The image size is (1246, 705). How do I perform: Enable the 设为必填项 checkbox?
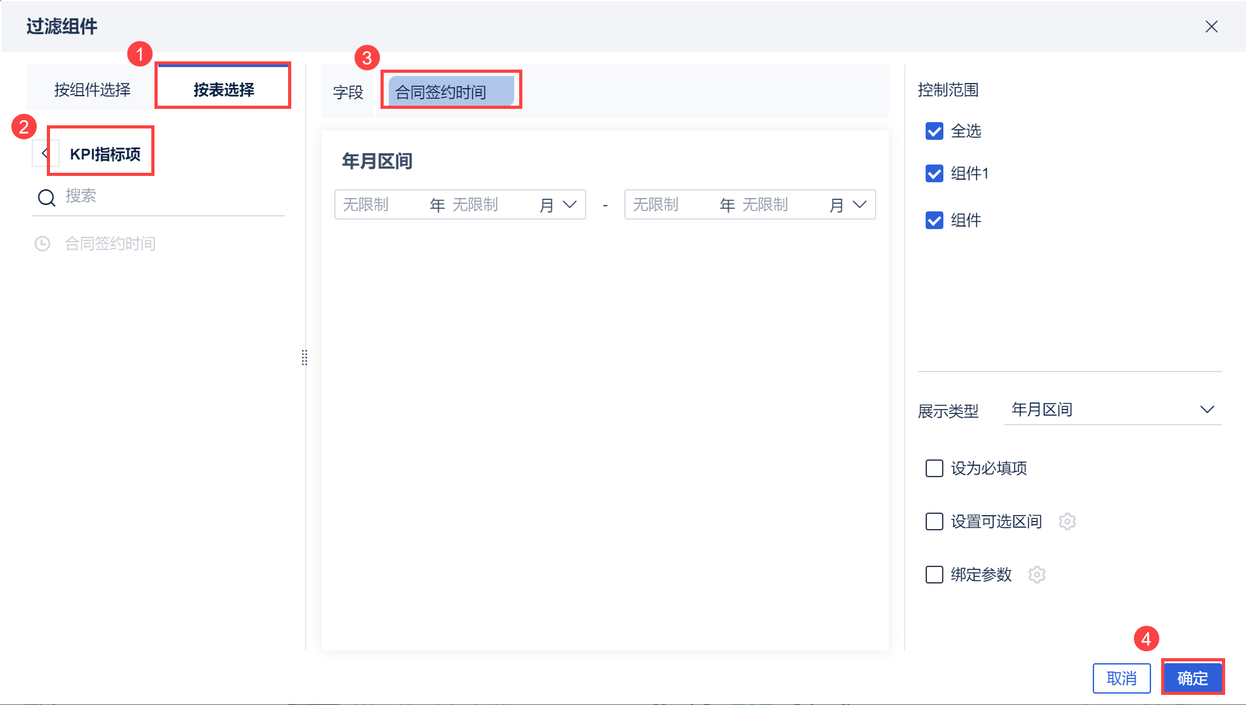click(935, 468)
